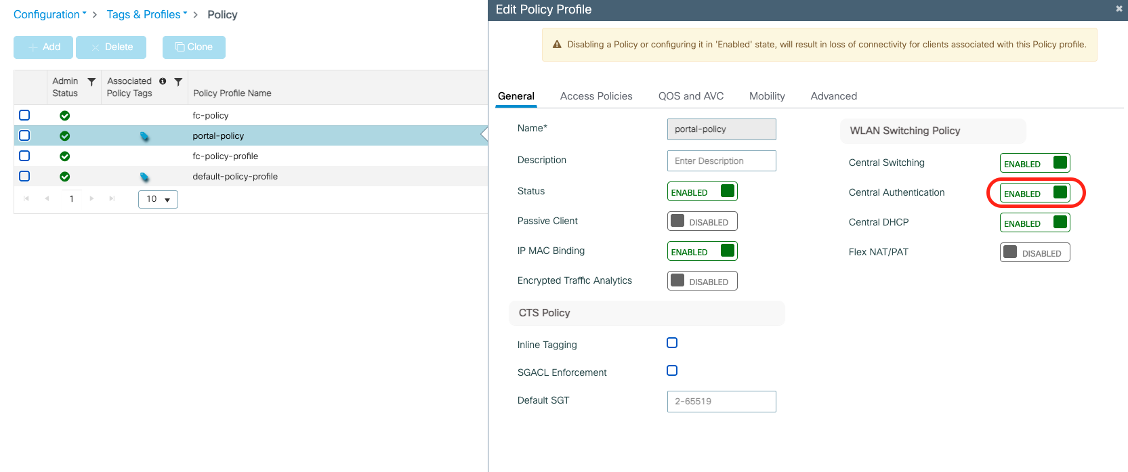The image size is (1128, 472).
Task: Click green status icon for fc-policy
Action: coord(65,116)
